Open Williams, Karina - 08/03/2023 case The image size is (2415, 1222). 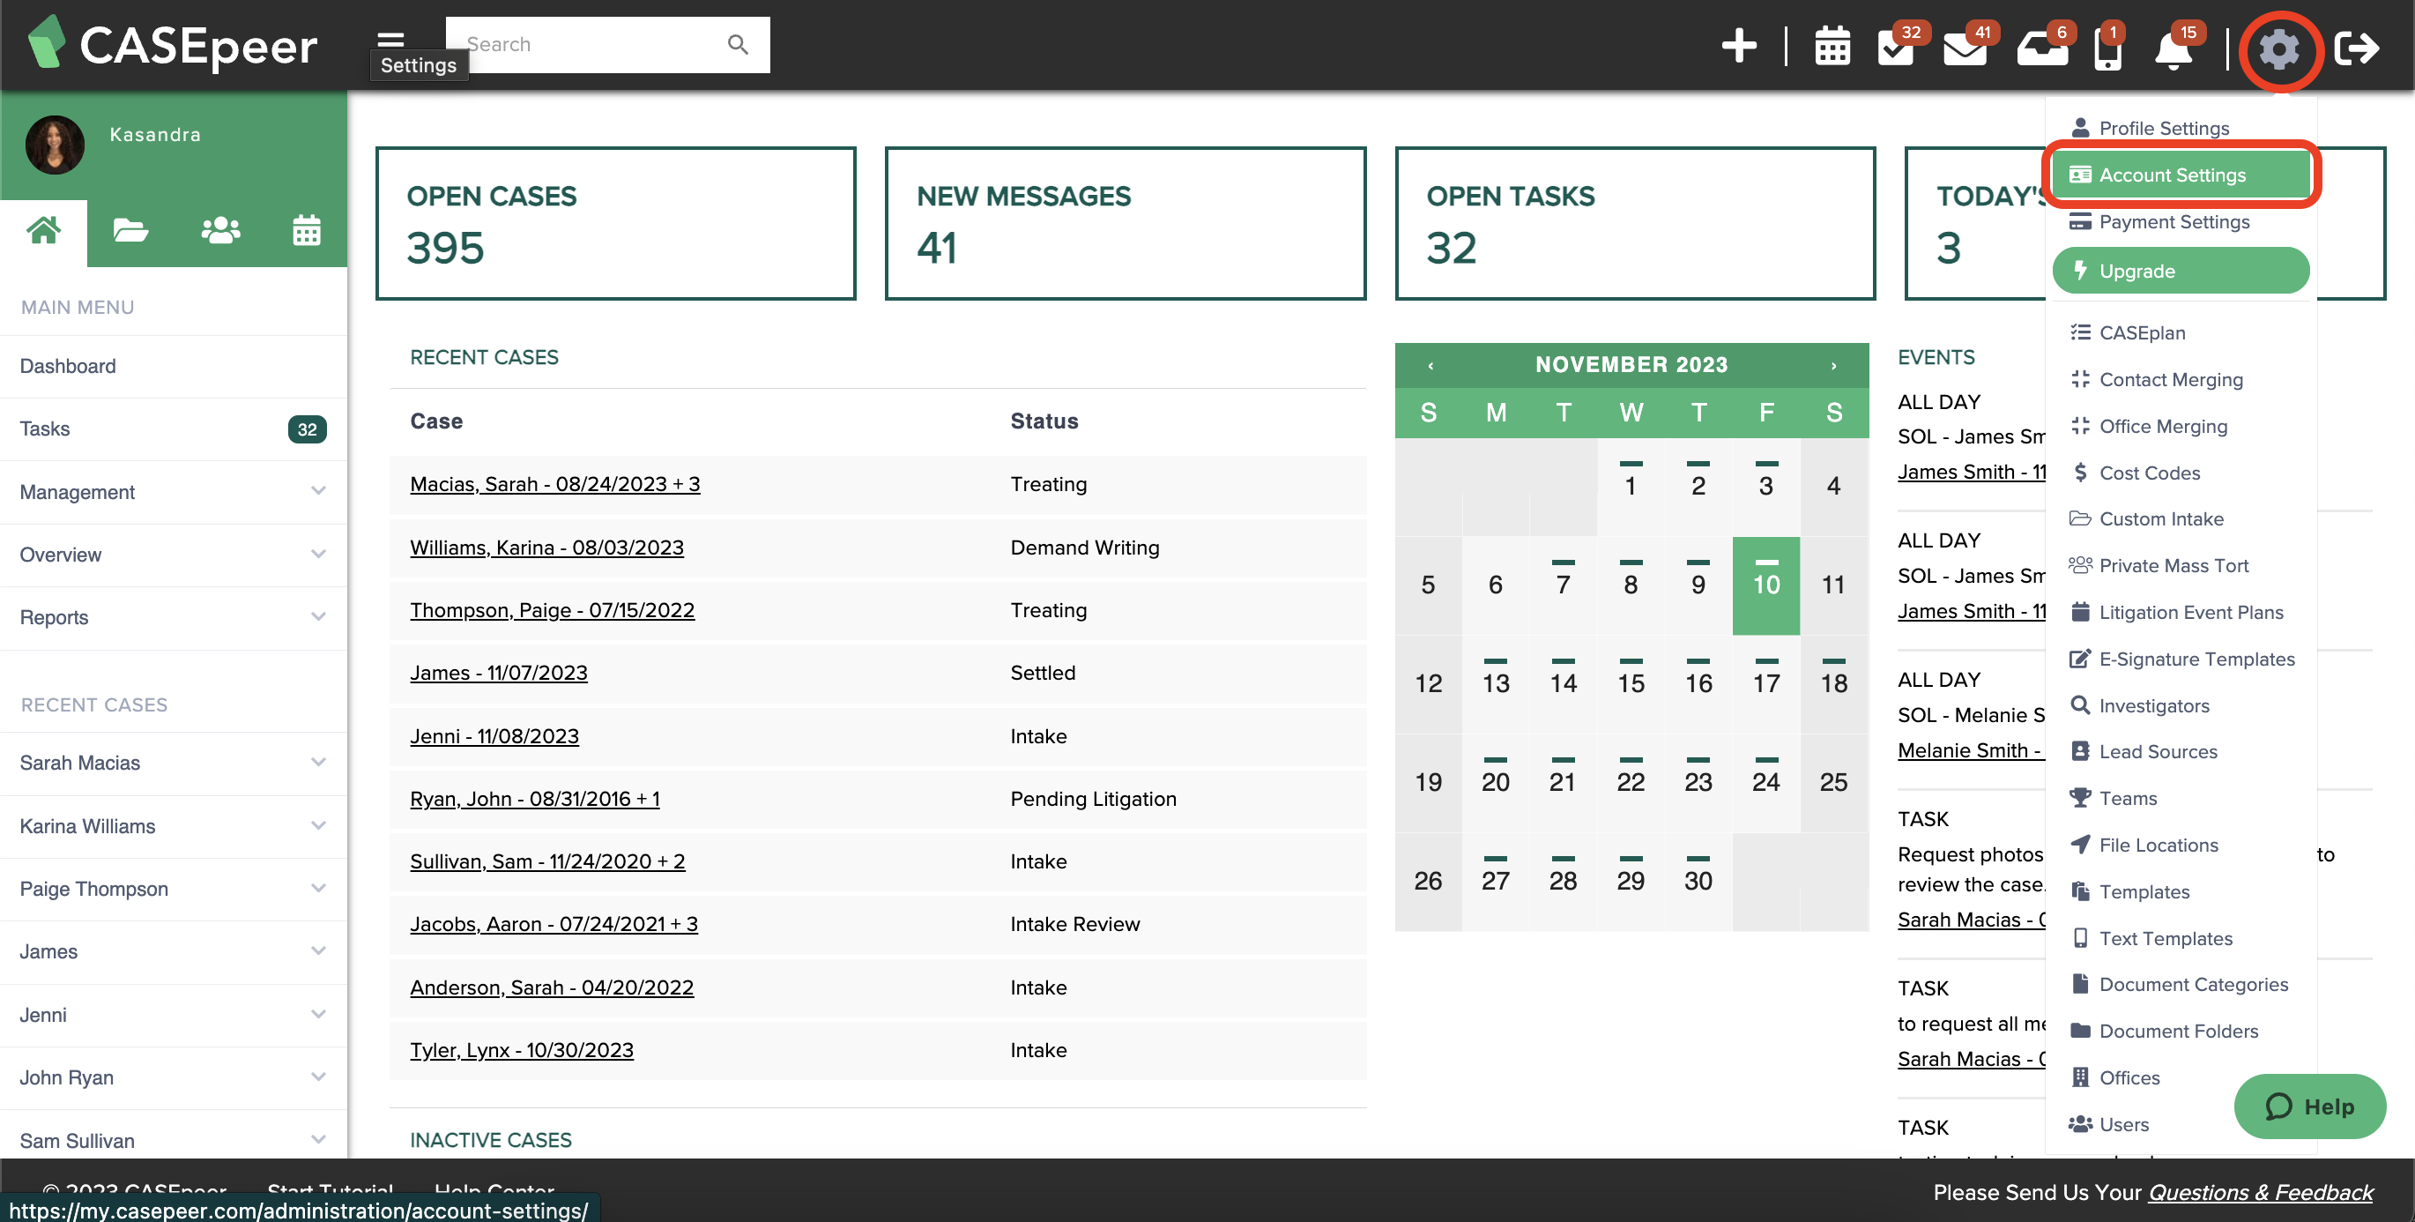pos(546,548)
